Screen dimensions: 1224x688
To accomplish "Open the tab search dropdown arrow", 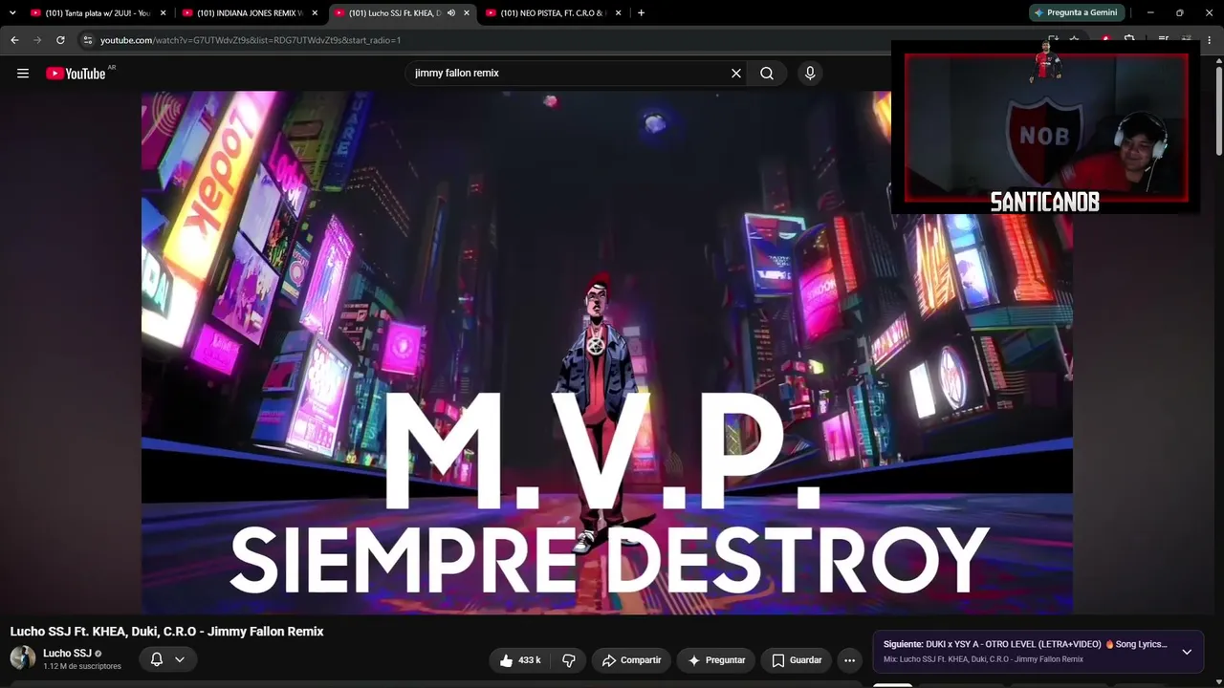I will (x=12, y=12).
